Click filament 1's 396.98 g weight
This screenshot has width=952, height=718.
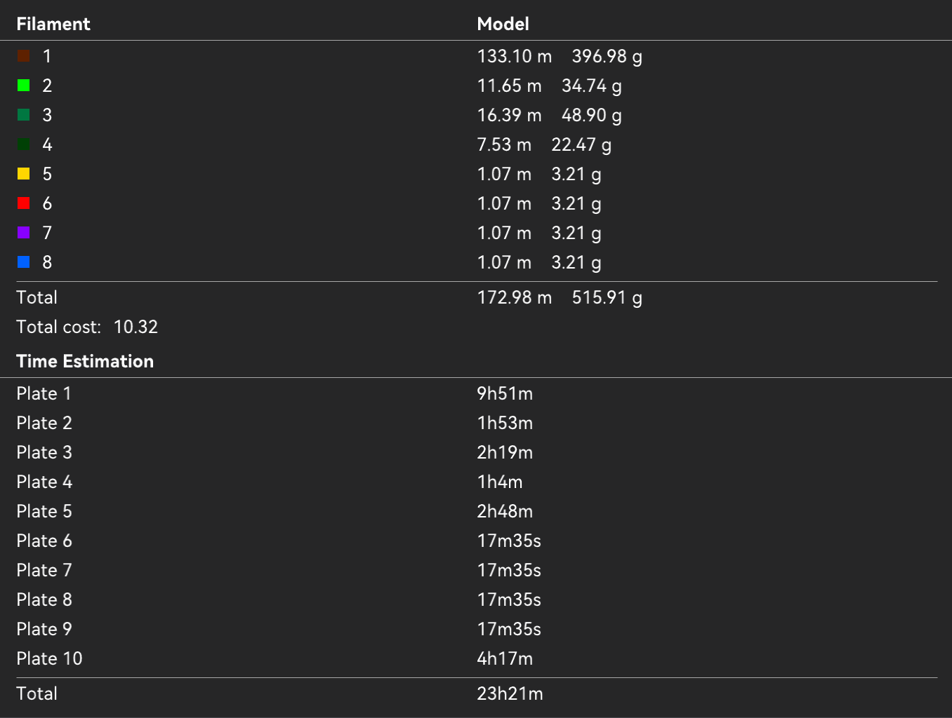tap(607, 56)
